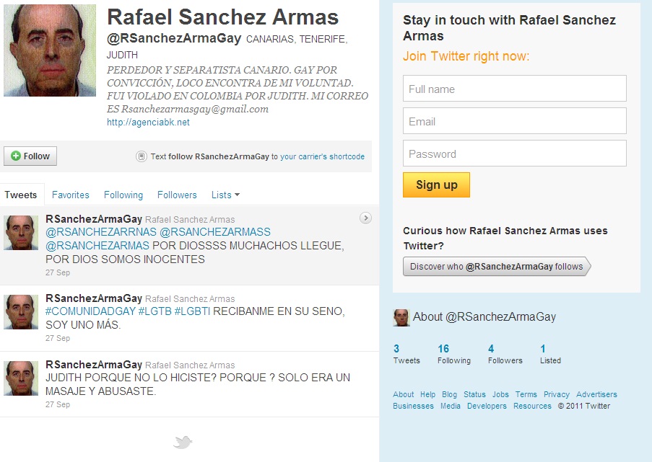Image resolution: width=652 pixels, height=462 pixels.
Task: Open the Advertisers footer link
Action: pyautogui.click(x=596, y=394)
